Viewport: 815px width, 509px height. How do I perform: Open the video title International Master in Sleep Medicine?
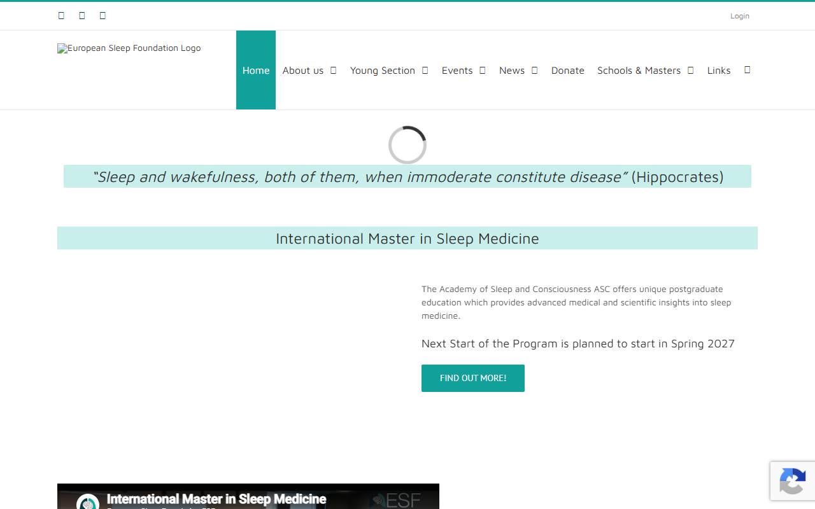[216, 499]
